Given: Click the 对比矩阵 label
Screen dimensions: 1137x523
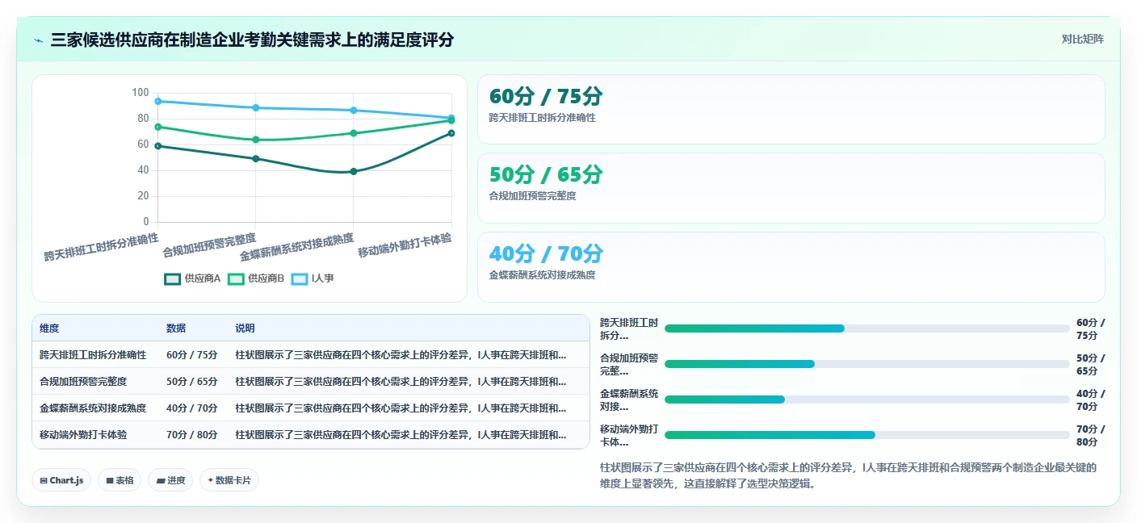Looking at the screenshot, I should 1082,39.
